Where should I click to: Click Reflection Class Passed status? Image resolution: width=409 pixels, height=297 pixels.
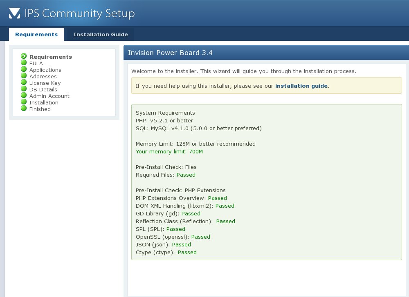coord(225,221)
